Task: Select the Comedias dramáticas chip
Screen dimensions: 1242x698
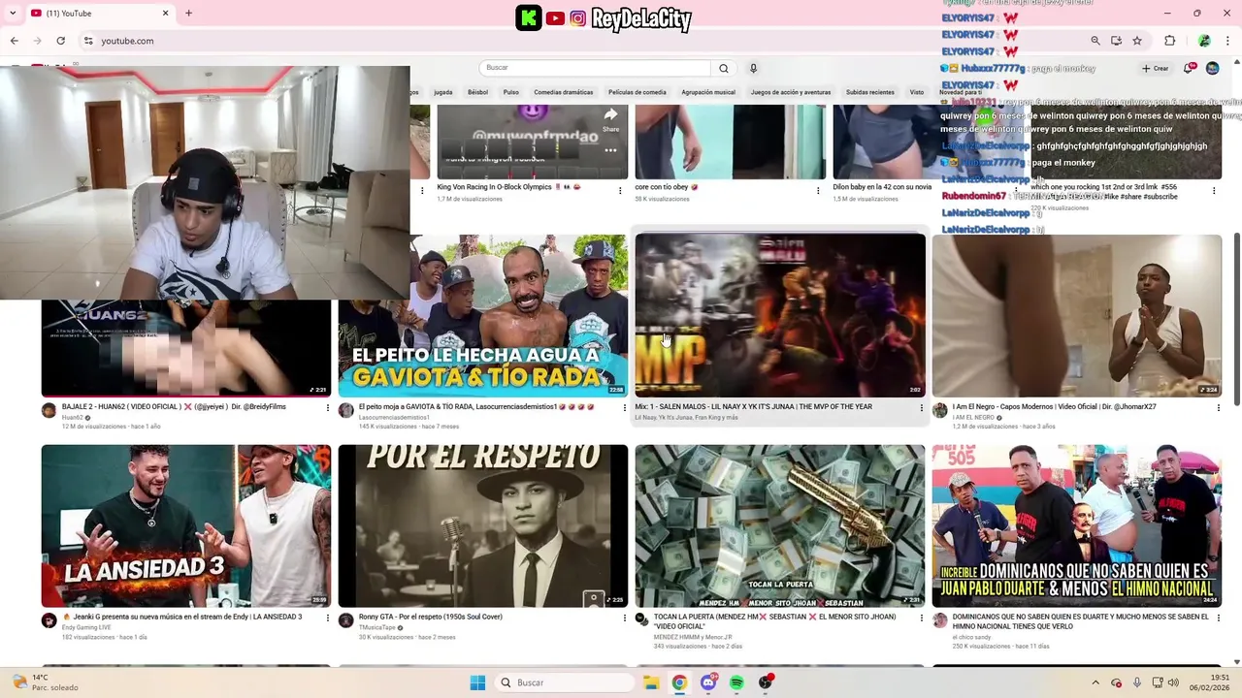Action: [563, 92]
